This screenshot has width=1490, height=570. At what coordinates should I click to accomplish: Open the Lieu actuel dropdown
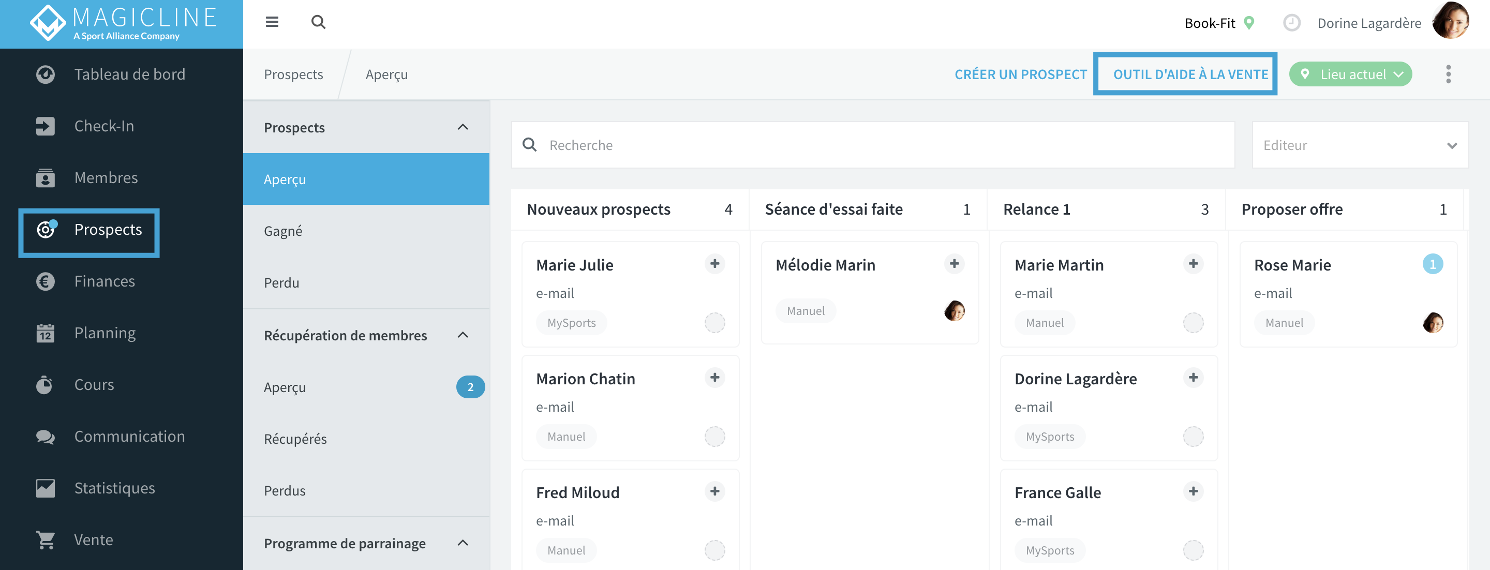click(x=1351, y=74)
